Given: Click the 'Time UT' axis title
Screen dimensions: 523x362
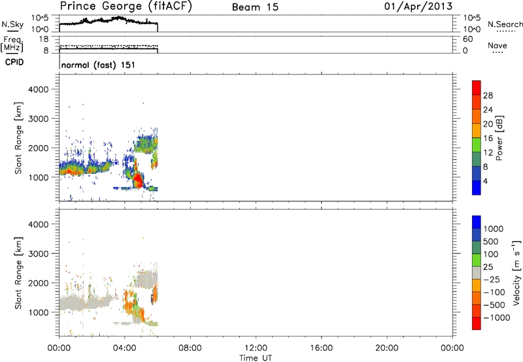Looking at the screenshot, I should pos(256,358).
